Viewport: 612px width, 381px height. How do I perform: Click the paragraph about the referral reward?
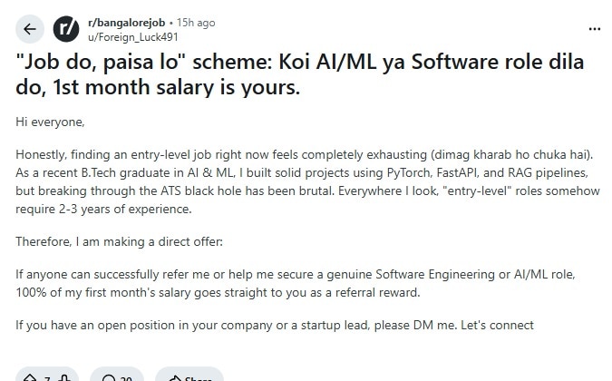point(296,283)
